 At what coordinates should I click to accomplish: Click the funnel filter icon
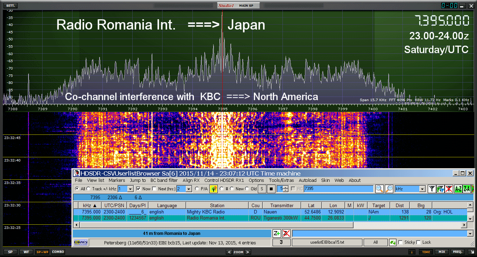coord(432,189)
